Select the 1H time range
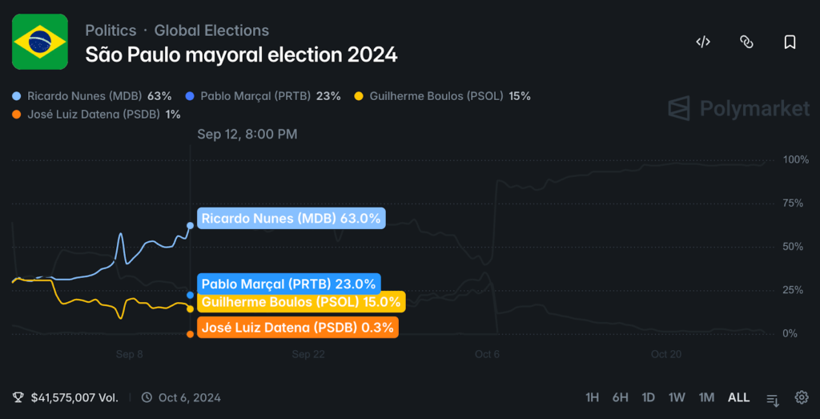 tap(593, 397)
